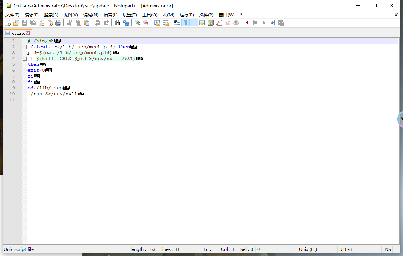Click line number 11 in margin
The height and width of the screenshot is (256, 403).
12,100
